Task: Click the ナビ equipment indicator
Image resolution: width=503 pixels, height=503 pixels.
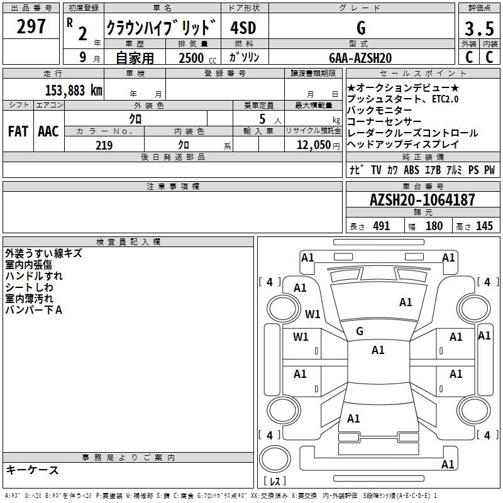Action: click(355, 170)
